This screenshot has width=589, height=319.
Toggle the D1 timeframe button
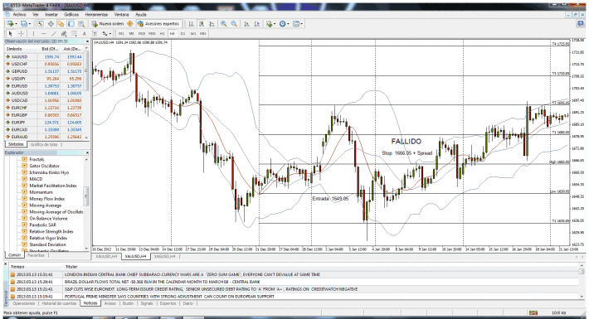(183, 33)
